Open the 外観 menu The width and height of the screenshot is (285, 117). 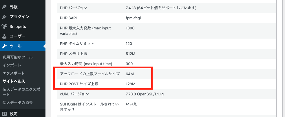[14, 6]
